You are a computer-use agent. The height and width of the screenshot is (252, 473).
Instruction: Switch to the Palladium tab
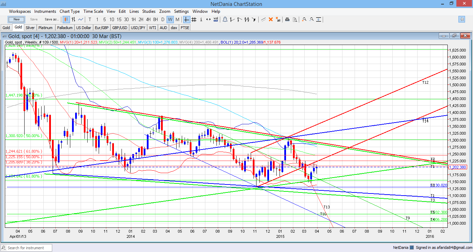(x=65, y=27)
